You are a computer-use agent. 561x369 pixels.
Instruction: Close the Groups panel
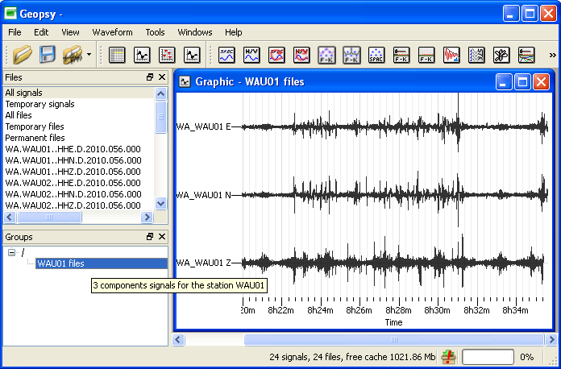tap(161, 237)
